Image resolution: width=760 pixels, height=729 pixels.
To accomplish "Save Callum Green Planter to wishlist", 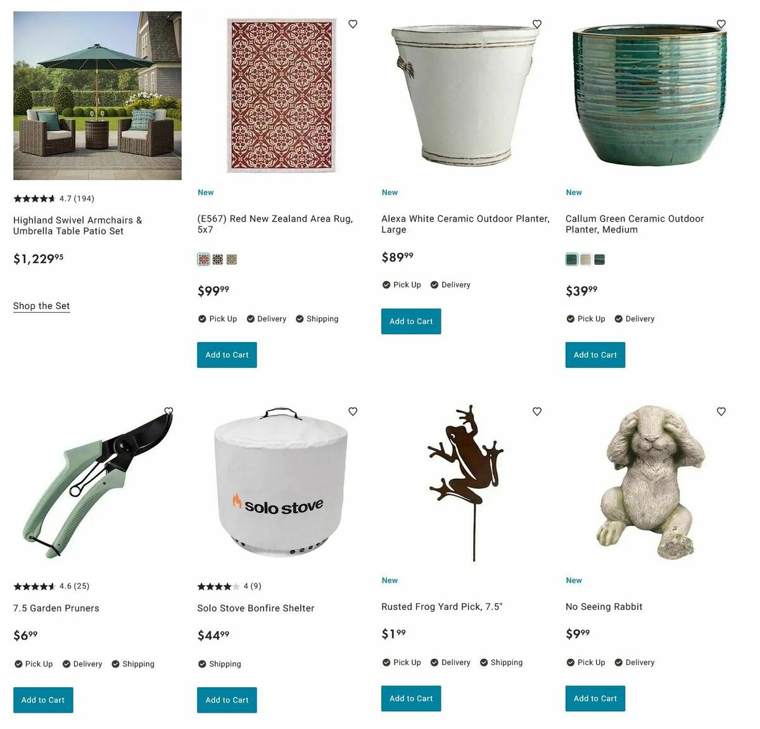I will (721, 24).
